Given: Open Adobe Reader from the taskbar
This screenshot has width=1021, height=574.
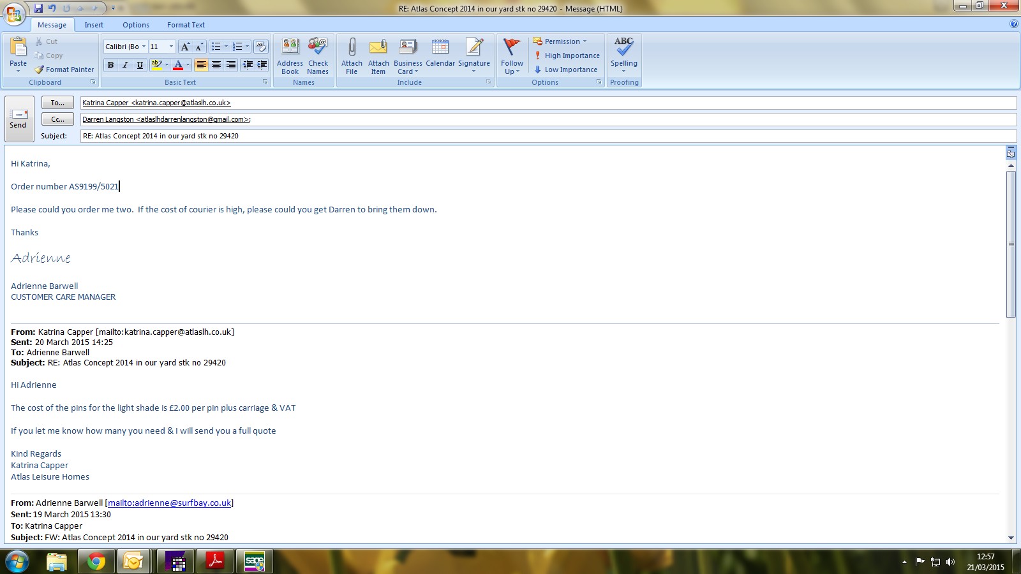Looking at the screenshot, I should 214,562.
